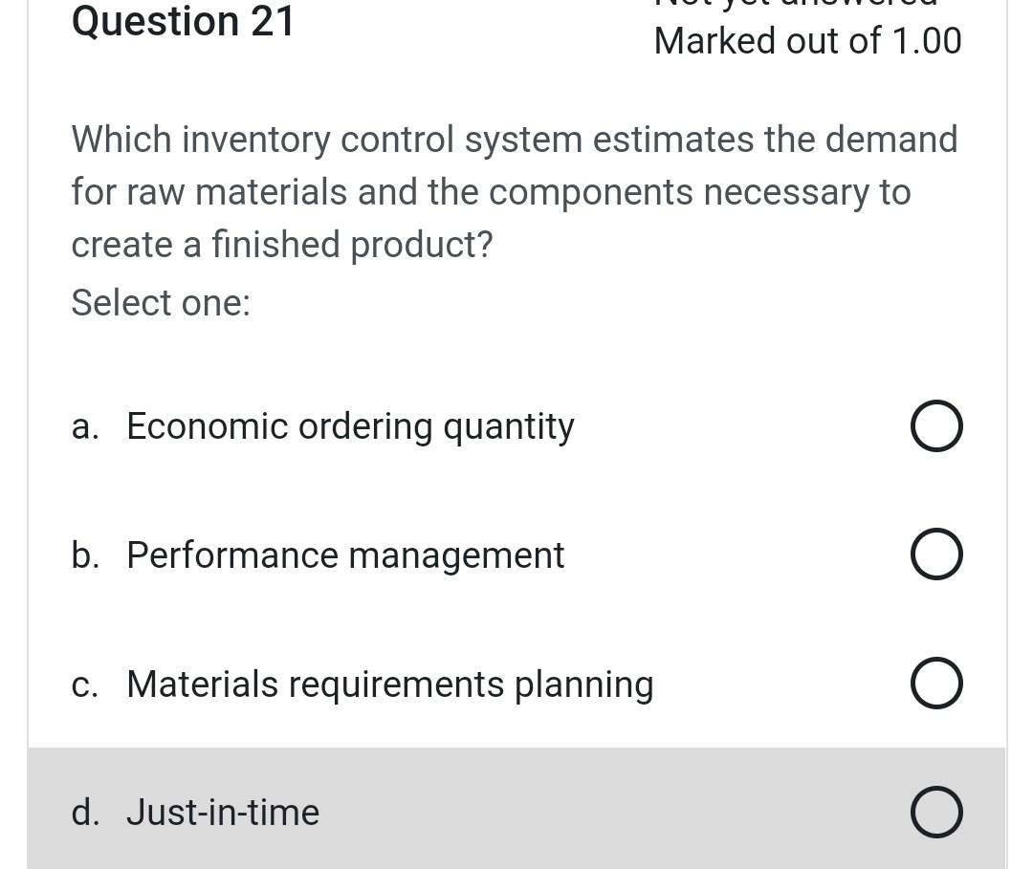Select the radio button for Performance management
Screen dimensions: 1033x869
[x=935, y=554]
